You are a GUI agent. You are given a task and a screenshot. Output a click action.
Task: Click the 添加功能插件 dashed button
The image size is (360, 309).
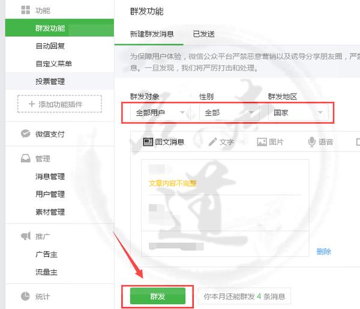tap(59, 104)
